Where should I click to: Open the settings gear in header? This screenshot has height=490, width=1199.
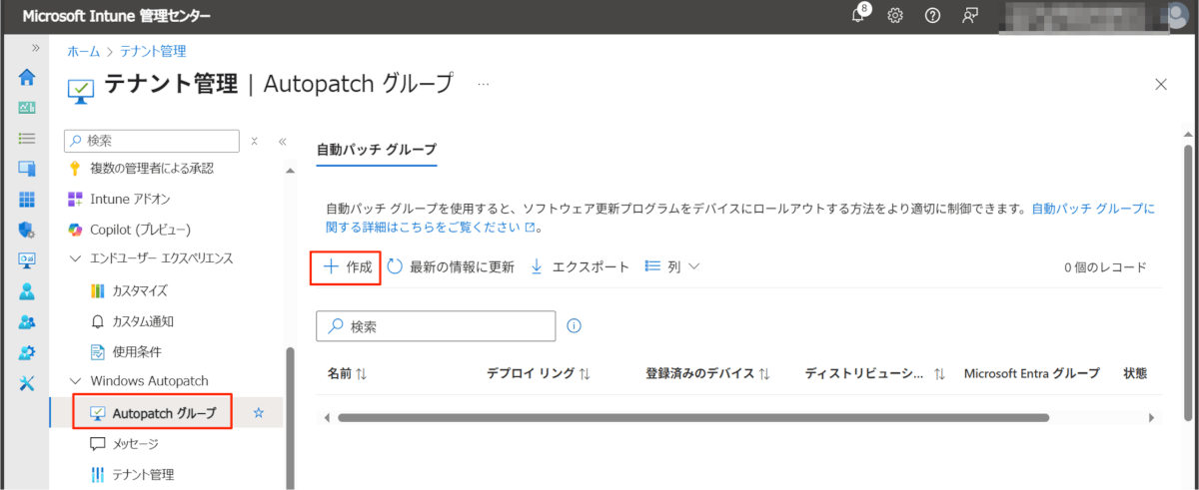(895, 16)
